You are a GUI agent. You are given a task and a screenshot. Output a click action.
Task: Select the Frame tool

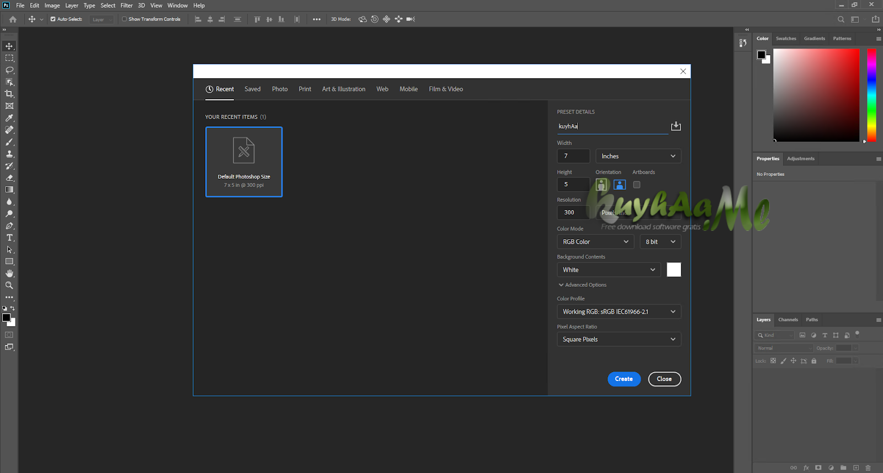point(9,106)
